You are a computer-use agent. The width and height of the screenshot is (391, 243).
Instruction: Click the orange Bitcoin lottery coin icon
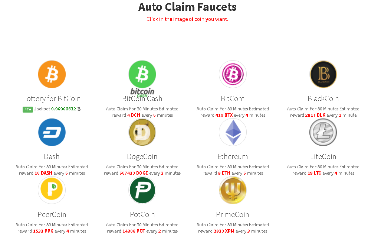tap(52, 74)
